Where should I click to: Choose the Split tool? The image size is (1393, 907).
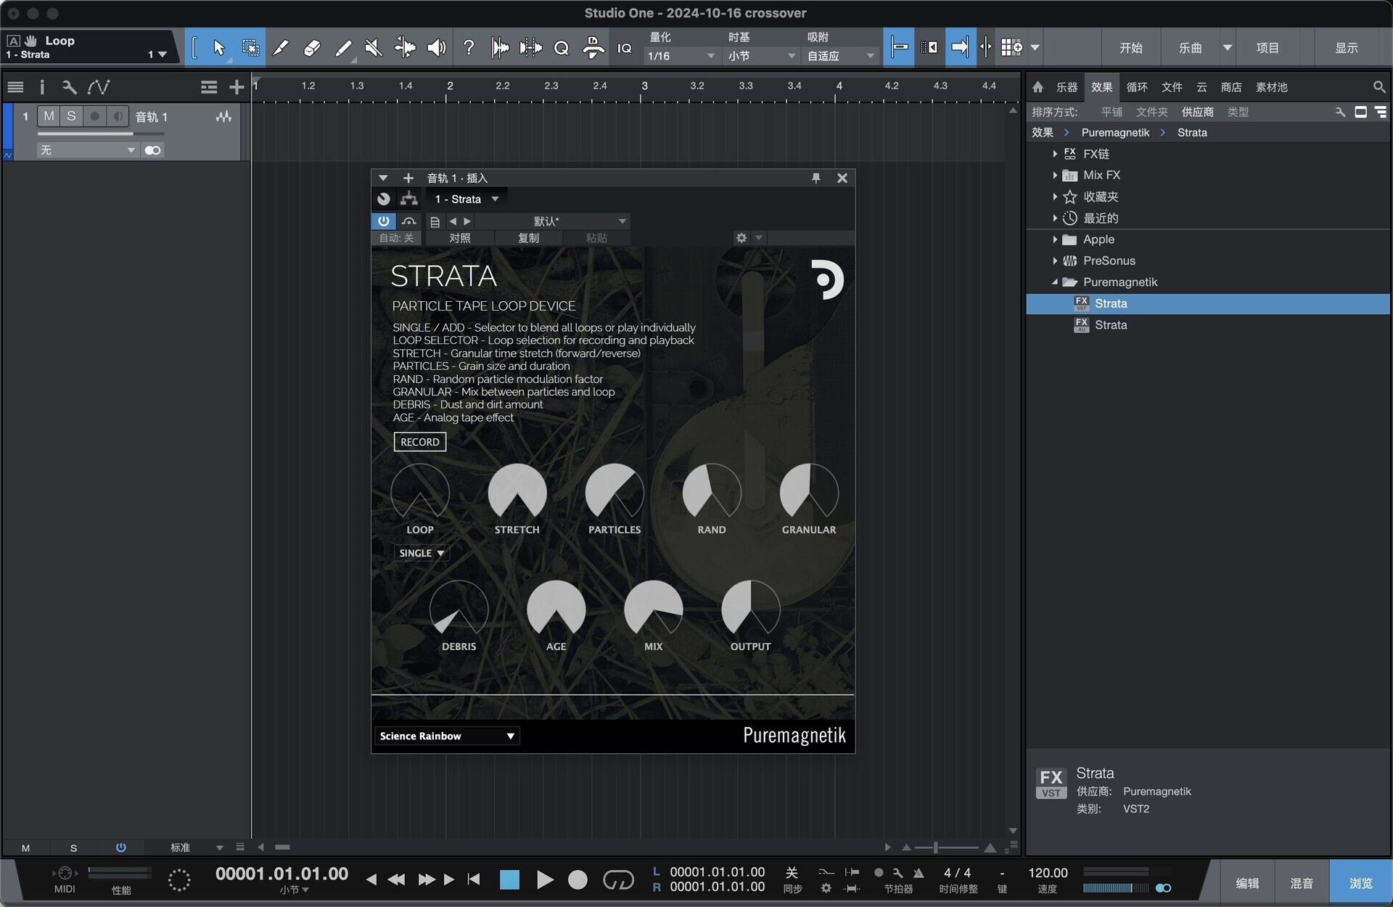click(281, 48)
